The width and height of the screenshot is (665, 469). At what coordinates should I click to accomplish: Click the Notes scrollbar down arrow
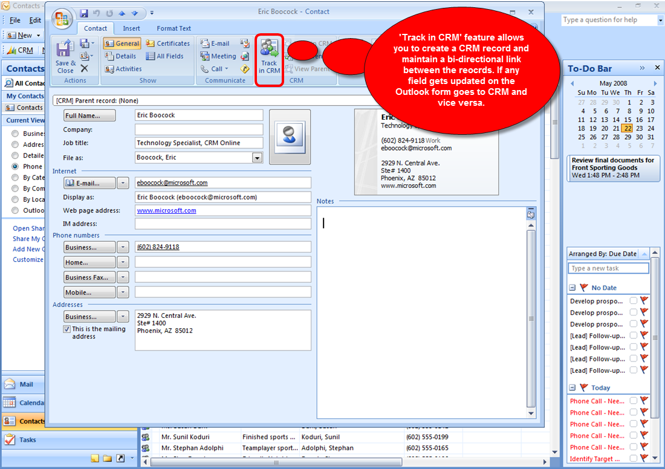pos(531,413)
